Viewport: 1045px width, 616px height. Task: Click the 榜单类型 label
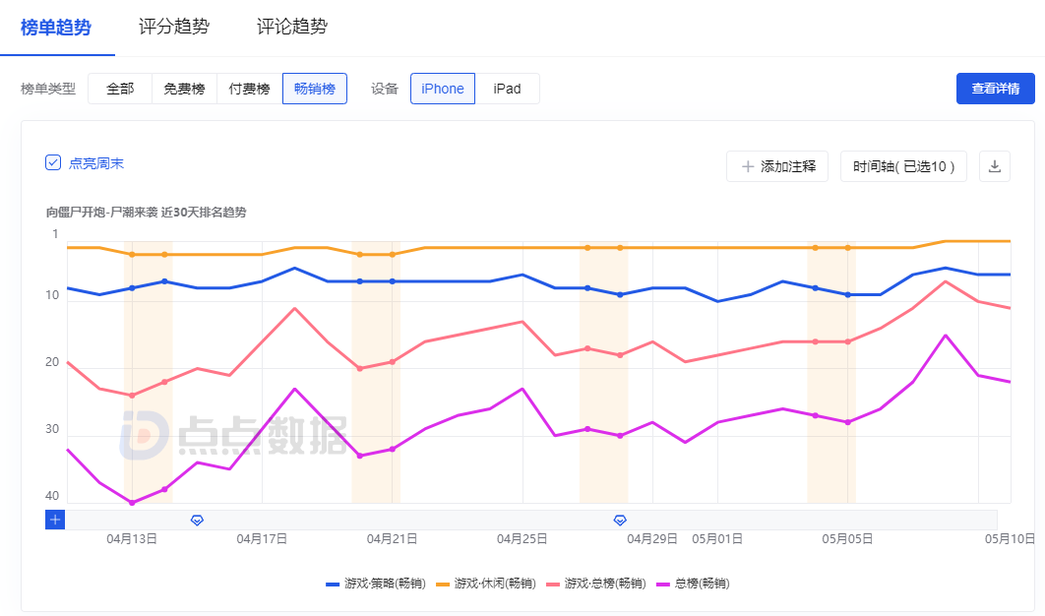(x=48, y=89)
